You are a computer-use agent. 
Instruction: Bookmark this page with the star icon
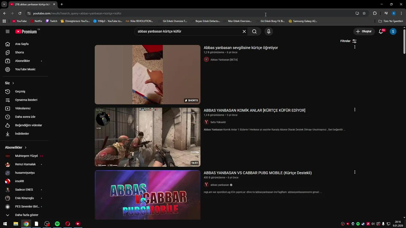coord(364,13)
